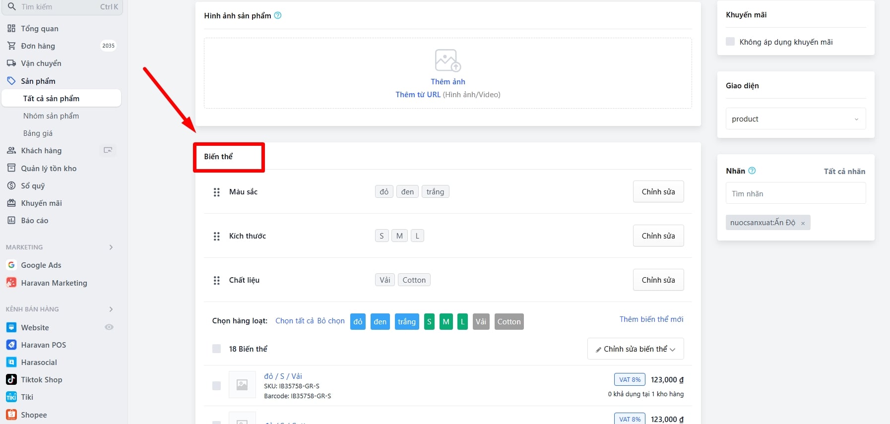Image resolution: width=890 pixels, height=424 pixels.
Task: Click Chỉnh sửa button for Kích thước
Action: coord(658,236)
